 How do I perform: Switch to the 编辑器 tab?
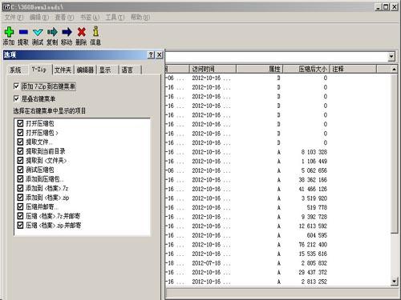[85, 70]
